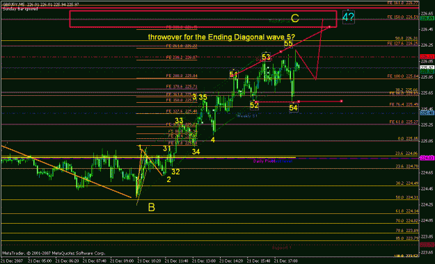Click the '38.2 224.49' retracement label
The height and width of the screenshot is (264, 435).
coord(406,183)
